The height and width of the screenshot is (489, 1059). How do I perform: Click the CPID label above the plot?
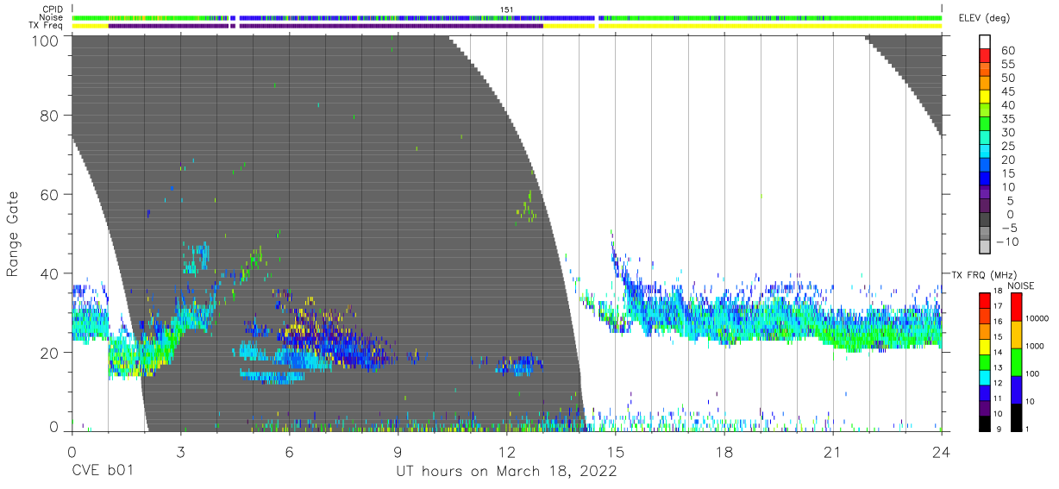[x=53, y=9]
